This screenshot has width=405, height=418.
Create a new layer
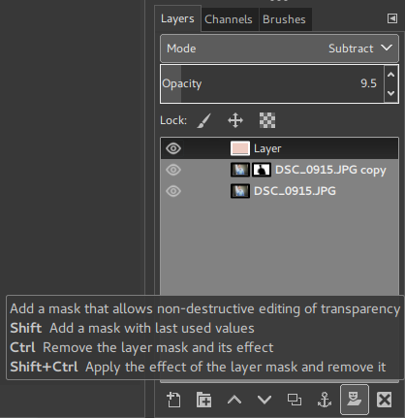pos(173,400)
